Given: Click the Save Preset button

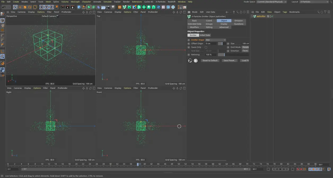Looking at the screenshot, I should point(229,60).
